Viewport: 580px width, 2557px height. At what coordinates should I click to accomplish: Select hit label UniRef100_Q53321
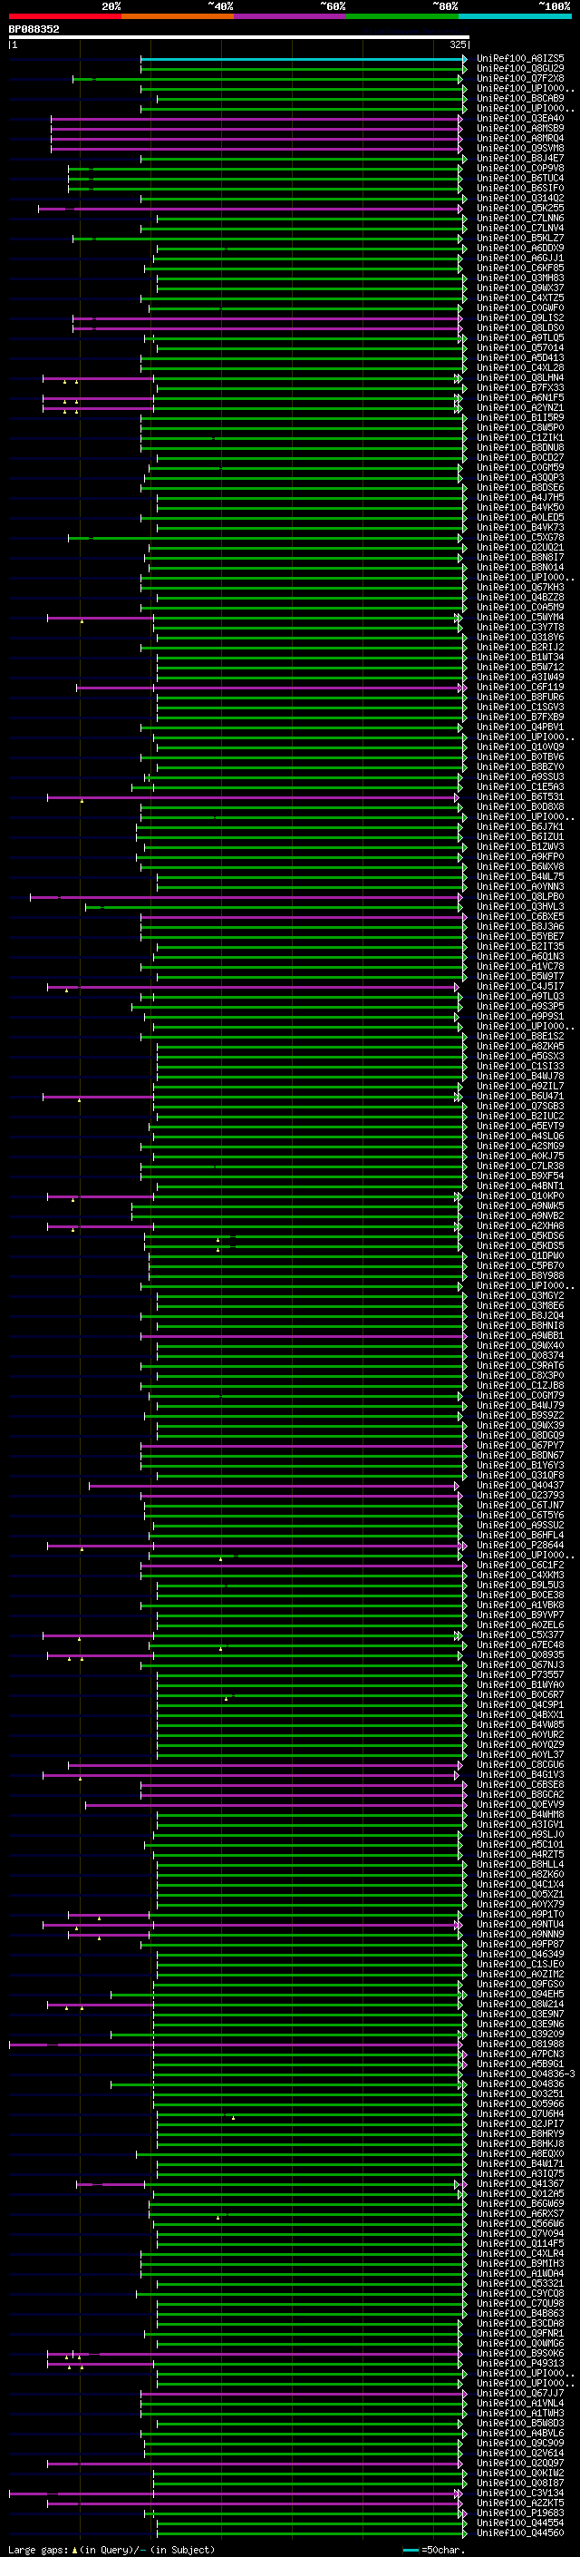[519, 2283]
